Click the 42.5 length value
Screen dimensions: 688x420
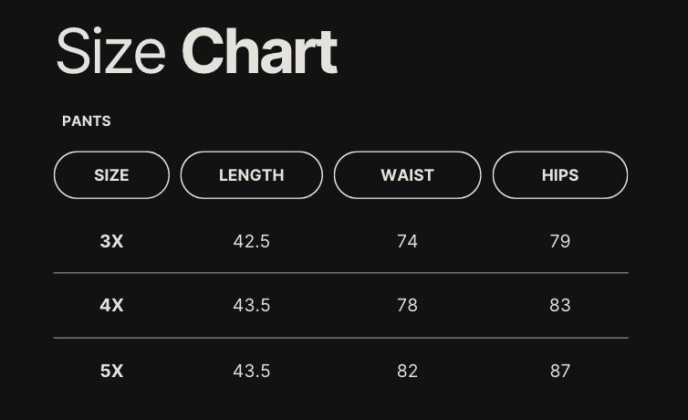pos(251,241)
